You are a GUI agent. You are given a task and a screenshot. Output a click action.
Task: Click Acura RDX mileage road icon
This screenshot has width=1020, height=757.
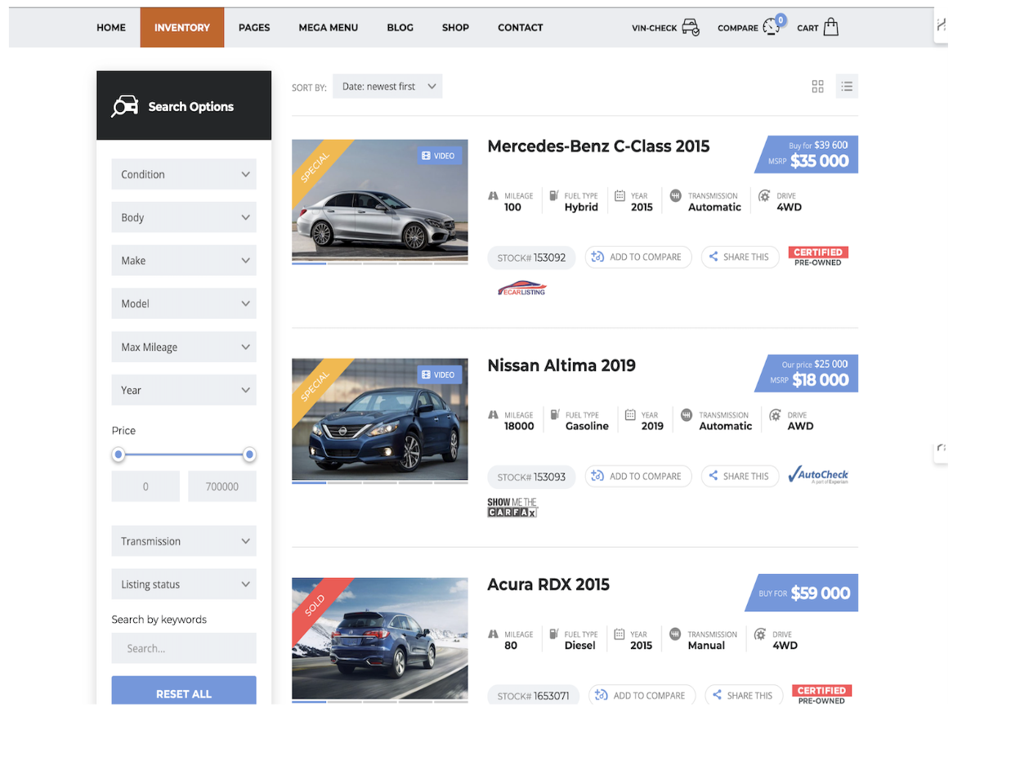point(493,634)
